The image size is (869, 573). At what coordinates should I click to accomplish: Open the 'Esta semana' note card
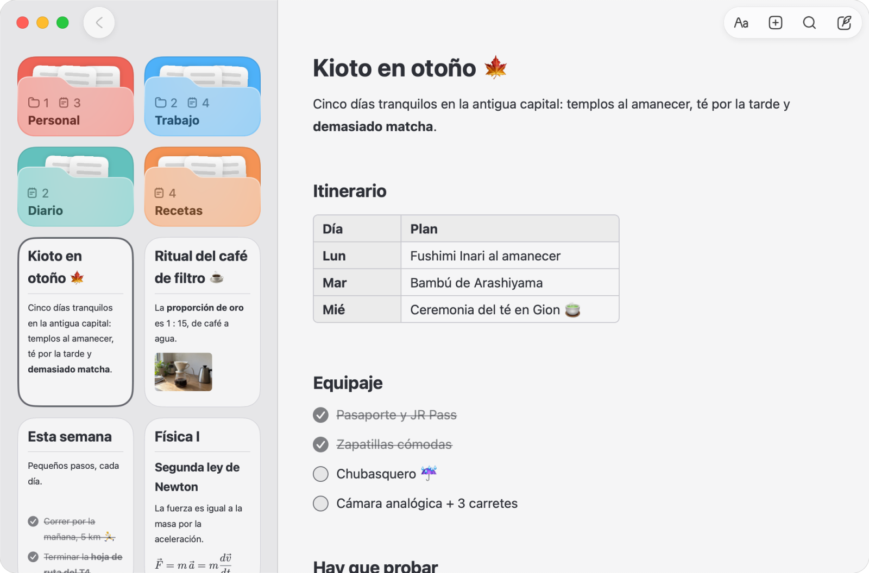pos(75,495)
